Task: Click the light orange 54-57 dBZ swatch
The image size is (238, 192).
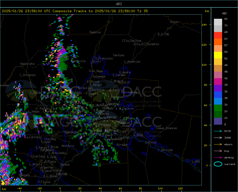Action: [218, 49]
